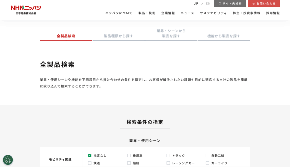Screen dimensions: 290x167
Task: Select 全製品検索 tab
Action: 66,36
